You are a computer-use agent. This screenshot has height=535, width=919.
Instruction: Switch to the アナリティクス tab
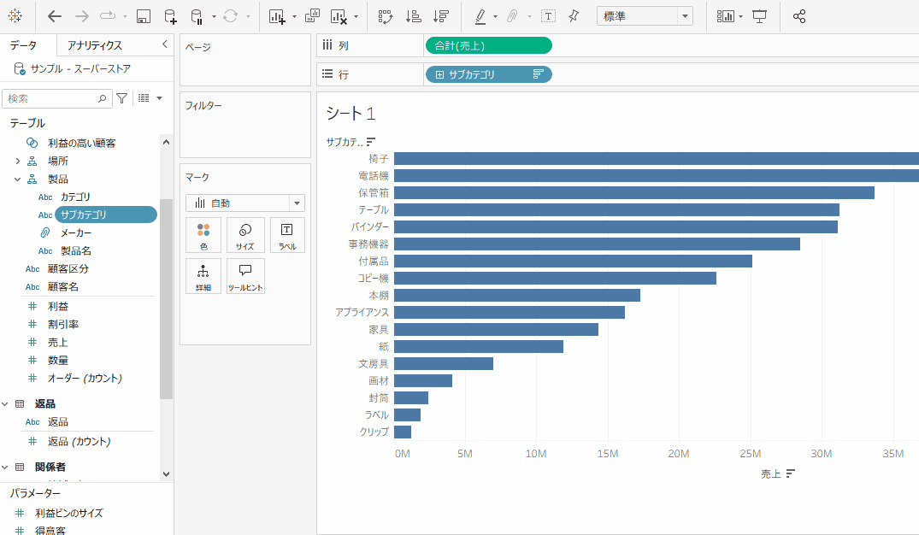[x=95, y=45]
